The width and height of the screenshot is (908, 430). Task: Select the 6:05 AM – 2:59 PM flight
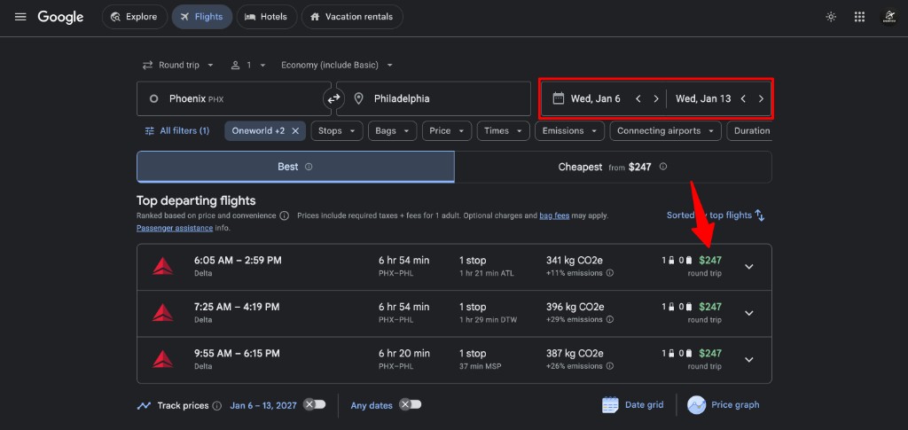[x=454, y=267]
